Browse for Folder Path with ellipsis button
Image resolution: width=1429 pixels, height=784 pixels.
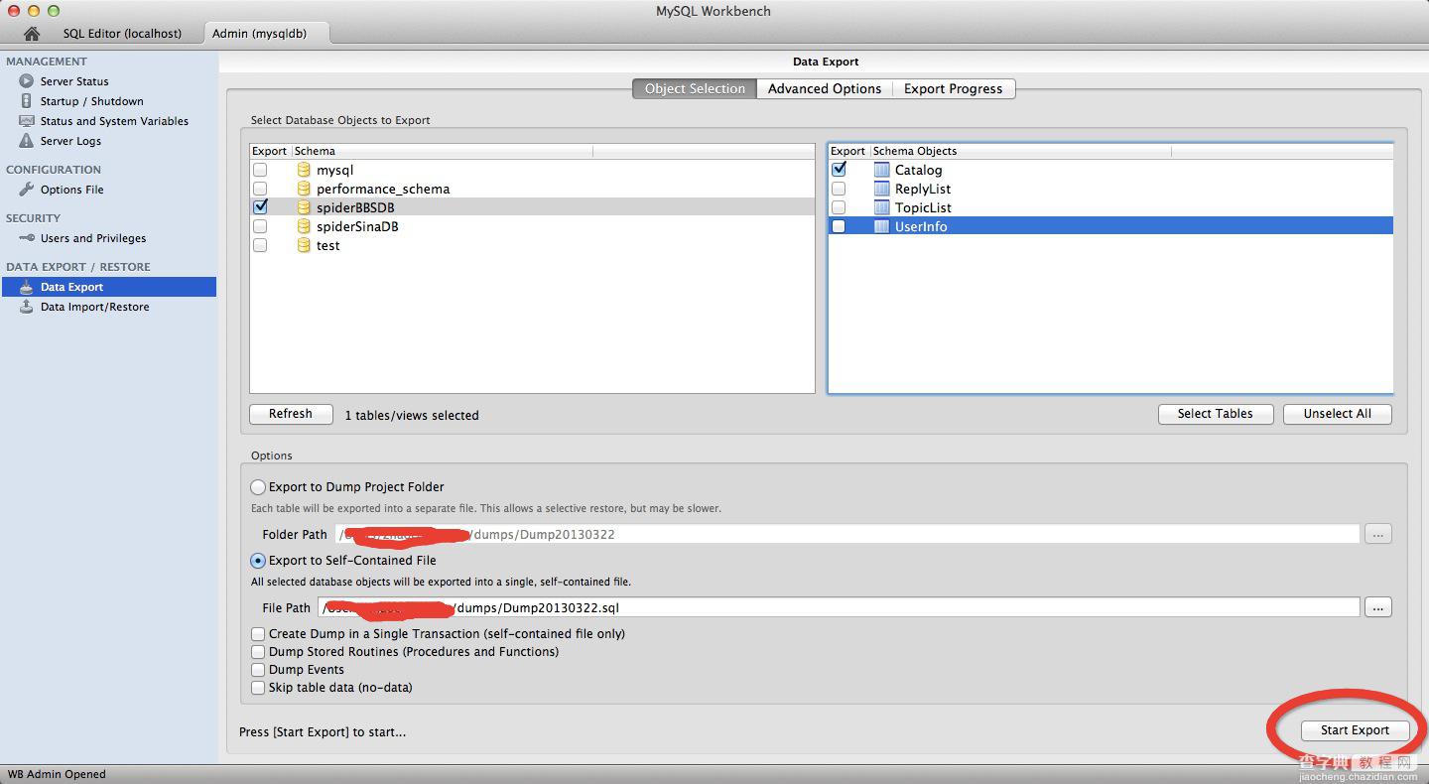1377,534
